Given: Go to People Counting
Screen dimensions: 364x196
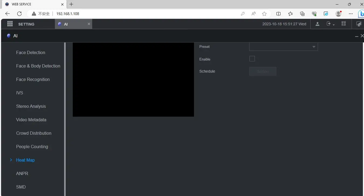Looking at the screenshot, I should pos(32,147).
